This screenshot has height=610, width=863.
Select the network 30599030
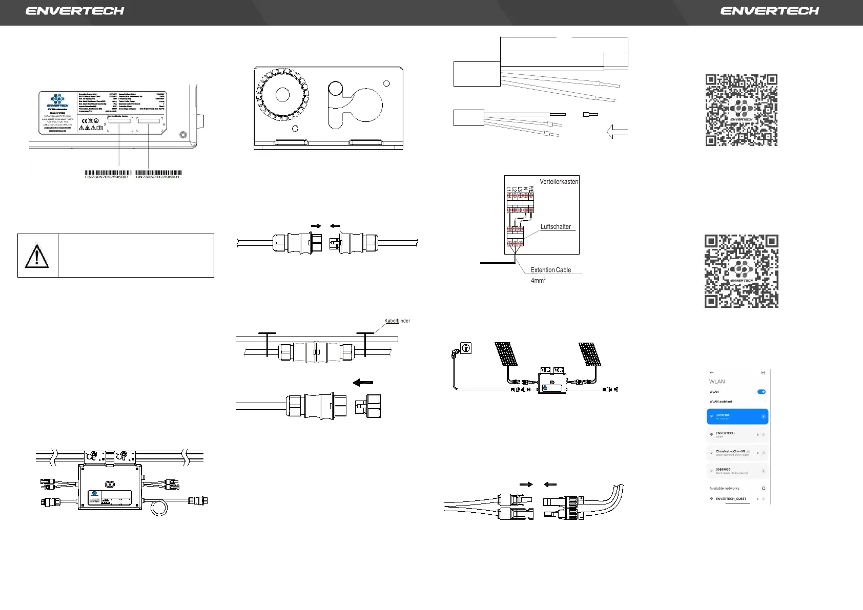tap(737, 471)
